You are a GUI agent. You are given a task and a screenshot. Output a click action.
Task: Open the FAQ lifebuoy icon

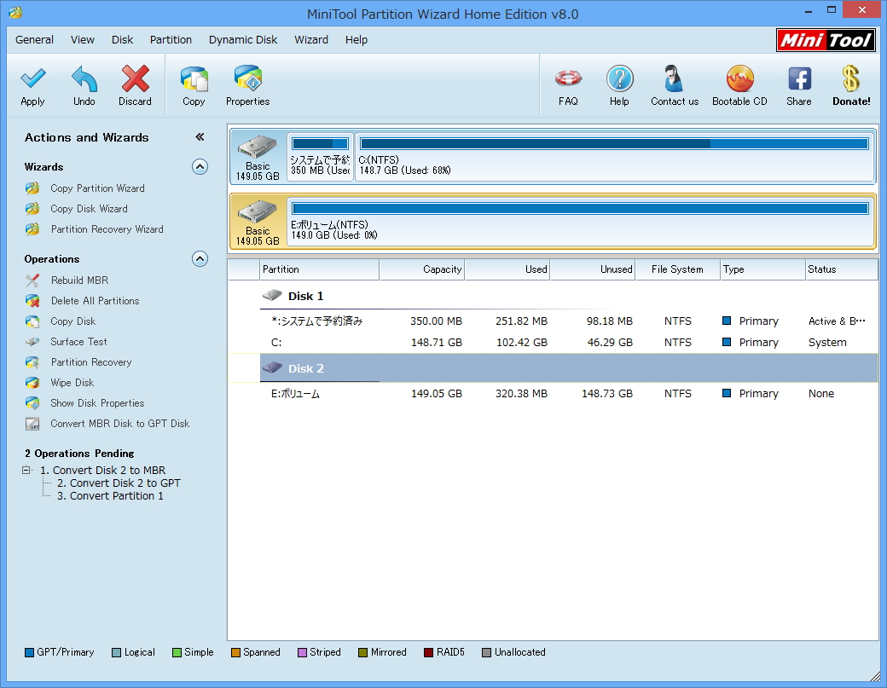click(568, 79)
